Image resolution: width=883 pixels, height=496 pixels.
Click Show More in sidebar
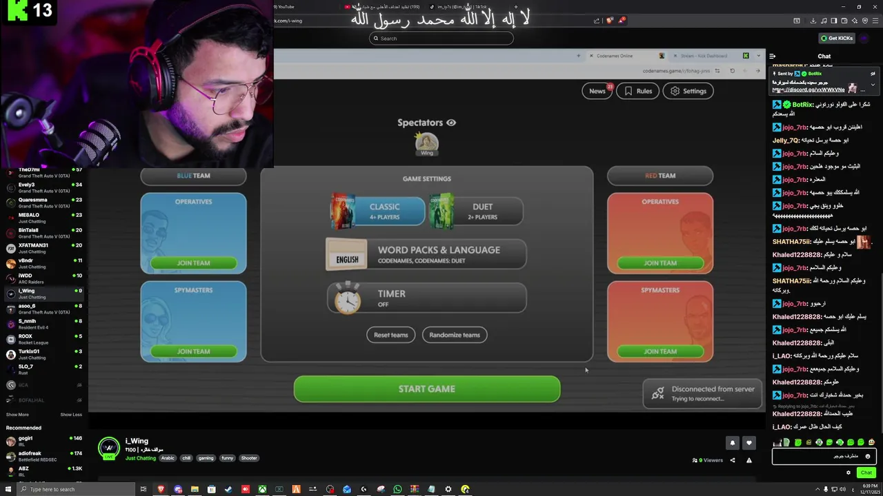(x=17, y=415)
